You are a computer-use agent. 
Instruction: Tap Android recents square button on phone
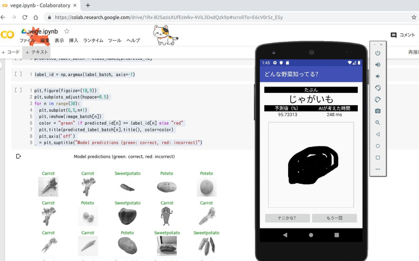coord(337,235)
